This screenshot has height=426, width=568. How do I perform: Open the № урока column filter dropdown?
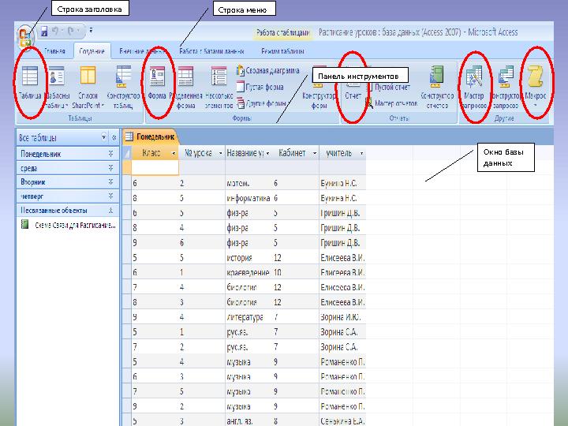(220, 154)
